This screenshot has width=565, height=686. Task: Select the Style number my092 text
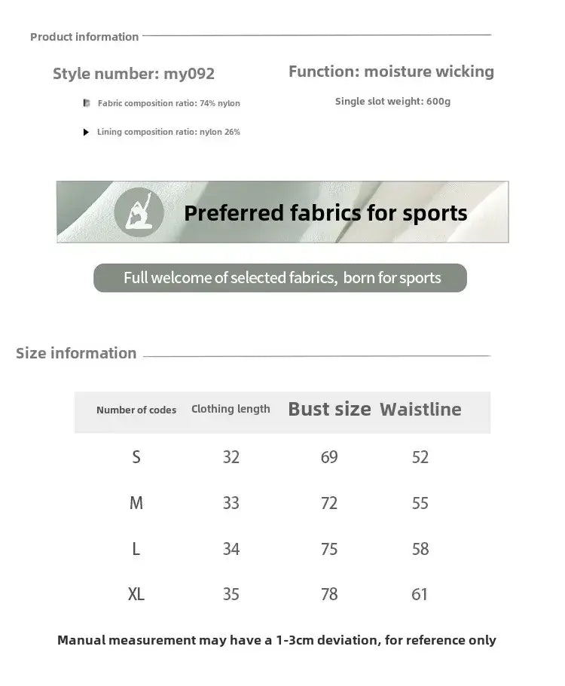(133, 74)
